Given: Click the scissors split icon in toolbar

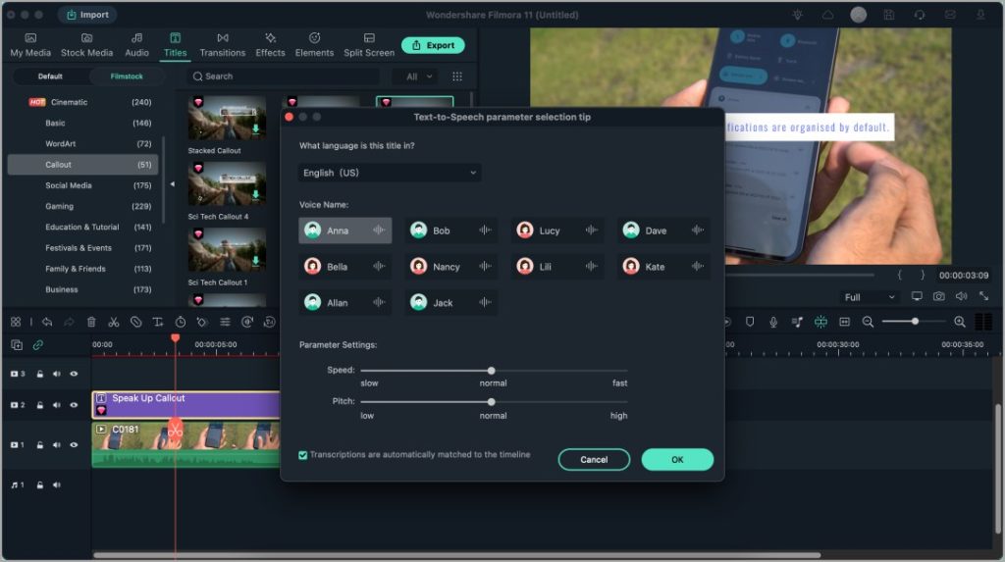Looking at the screenshot, I should (114, 322).
